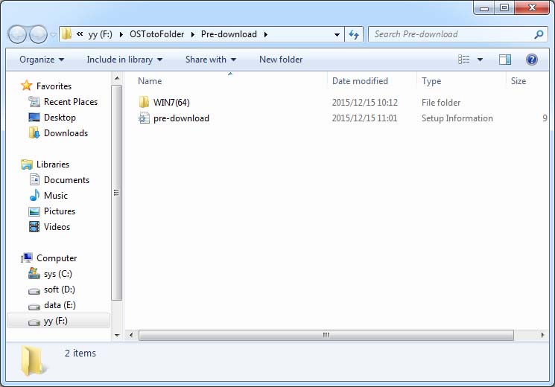This screenshot has height=387, width=555.
Task: Open more view options dropdown arrow
Action: 480,60
